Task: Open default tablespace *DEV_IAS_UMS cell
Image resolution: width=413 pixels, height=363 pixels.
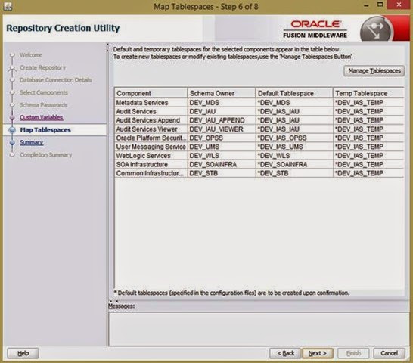Action: click(x=294, y=147)
